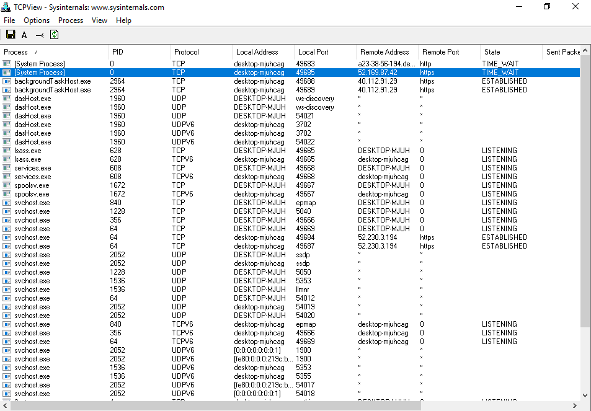Sort by the Local Address column header

(x=263, y=52)
